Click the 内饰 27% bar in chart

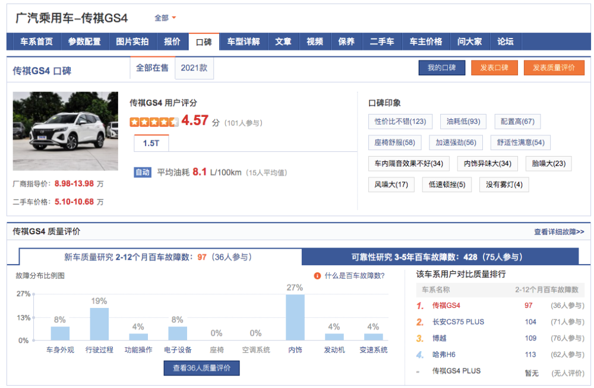[x=295, y=317]
